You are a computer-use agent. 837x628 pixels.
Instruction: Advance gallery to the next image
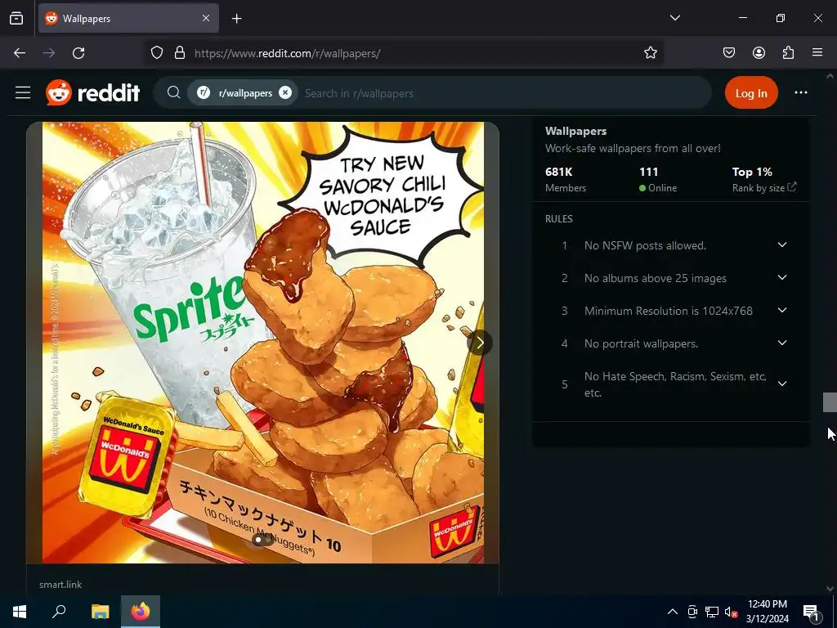pos(479,343)
